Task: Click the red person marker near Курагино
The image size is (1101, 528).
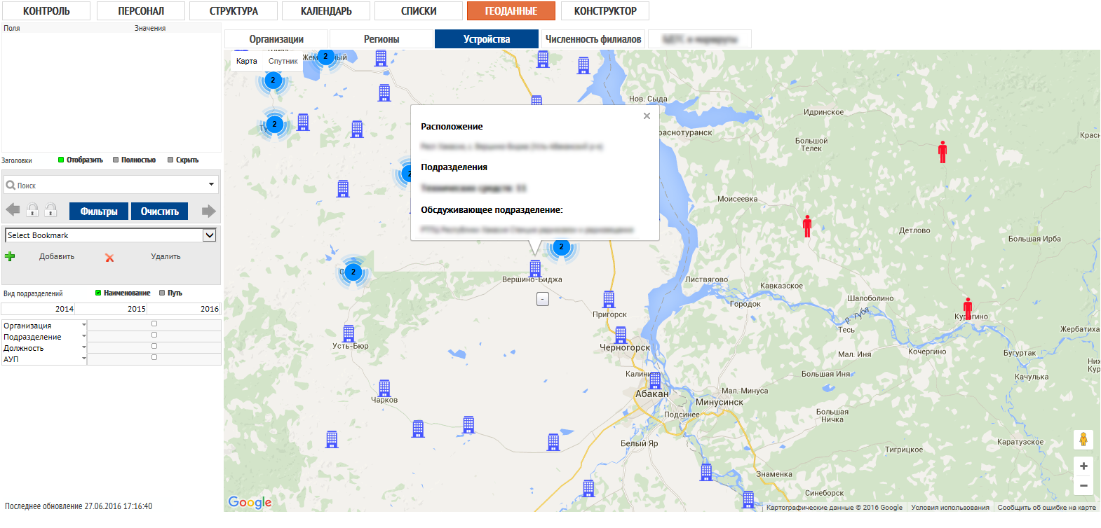Action: point(968,308)
